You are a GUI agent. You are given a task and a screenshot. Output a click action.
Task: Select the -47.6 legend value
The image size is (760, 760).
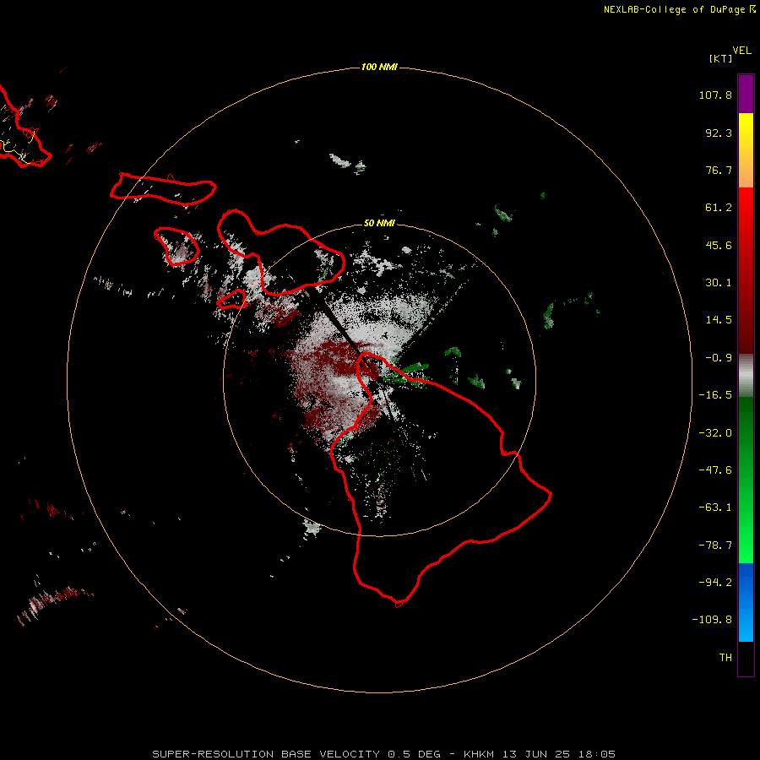715,470
